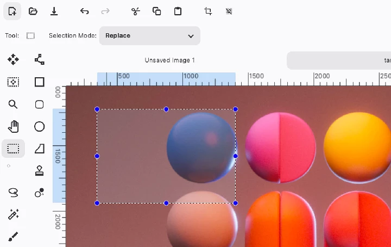Open an image file from folder
The image size is (391, 247).
33,11
